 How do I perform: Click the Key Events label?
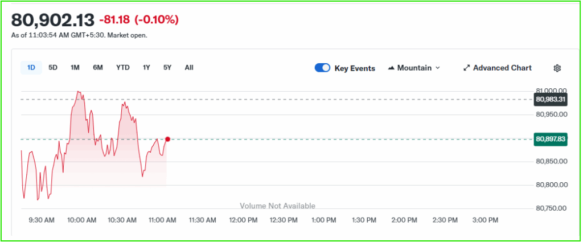355,68
